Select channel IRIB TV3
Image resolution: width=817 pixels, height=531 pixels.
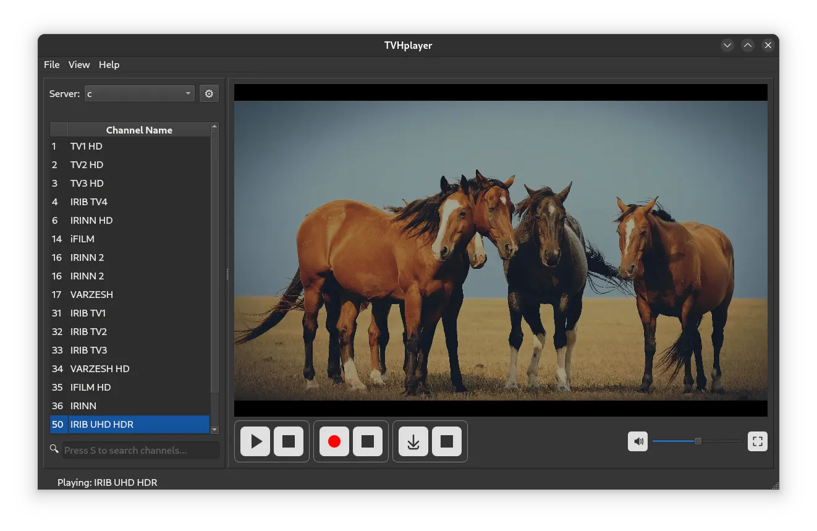point(130,350)
